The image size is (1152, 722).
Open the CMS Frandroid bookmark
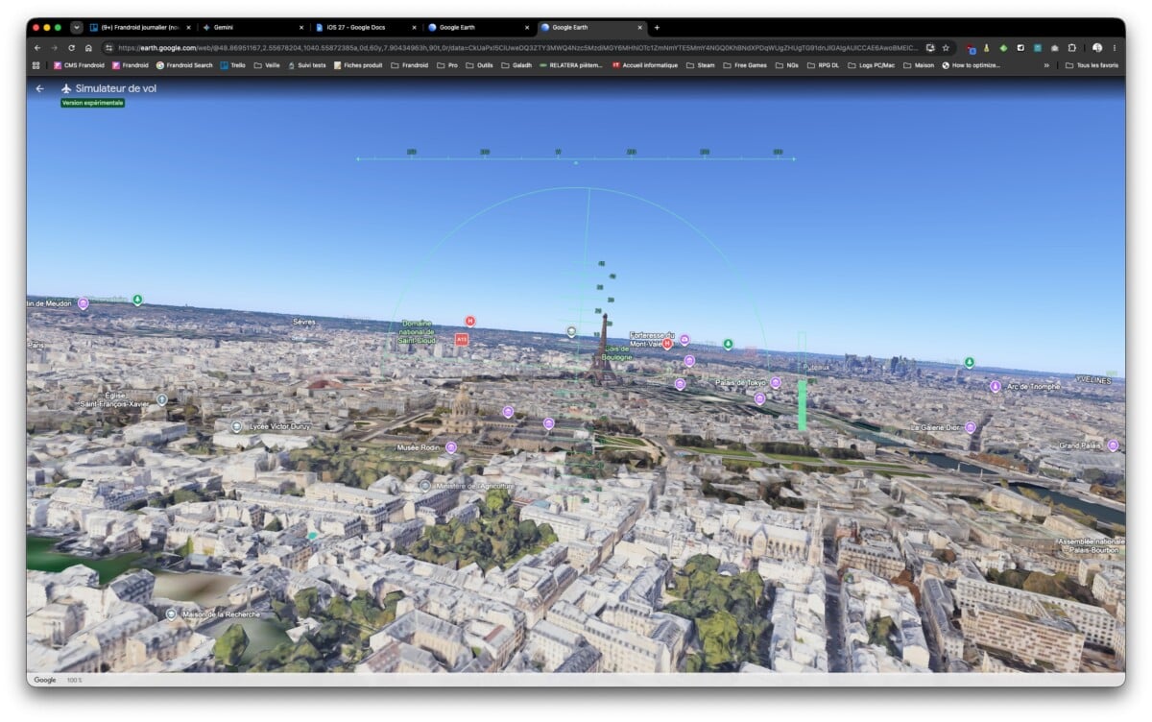pyautogui.click(x=79, y=65)
